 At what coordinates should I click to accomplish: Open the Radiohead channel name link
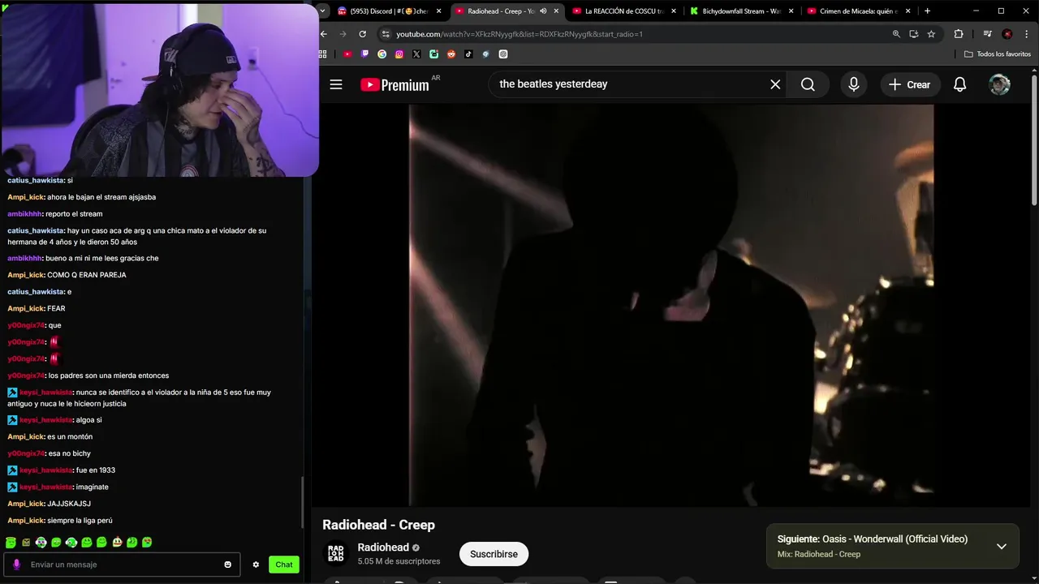[383, 547]
